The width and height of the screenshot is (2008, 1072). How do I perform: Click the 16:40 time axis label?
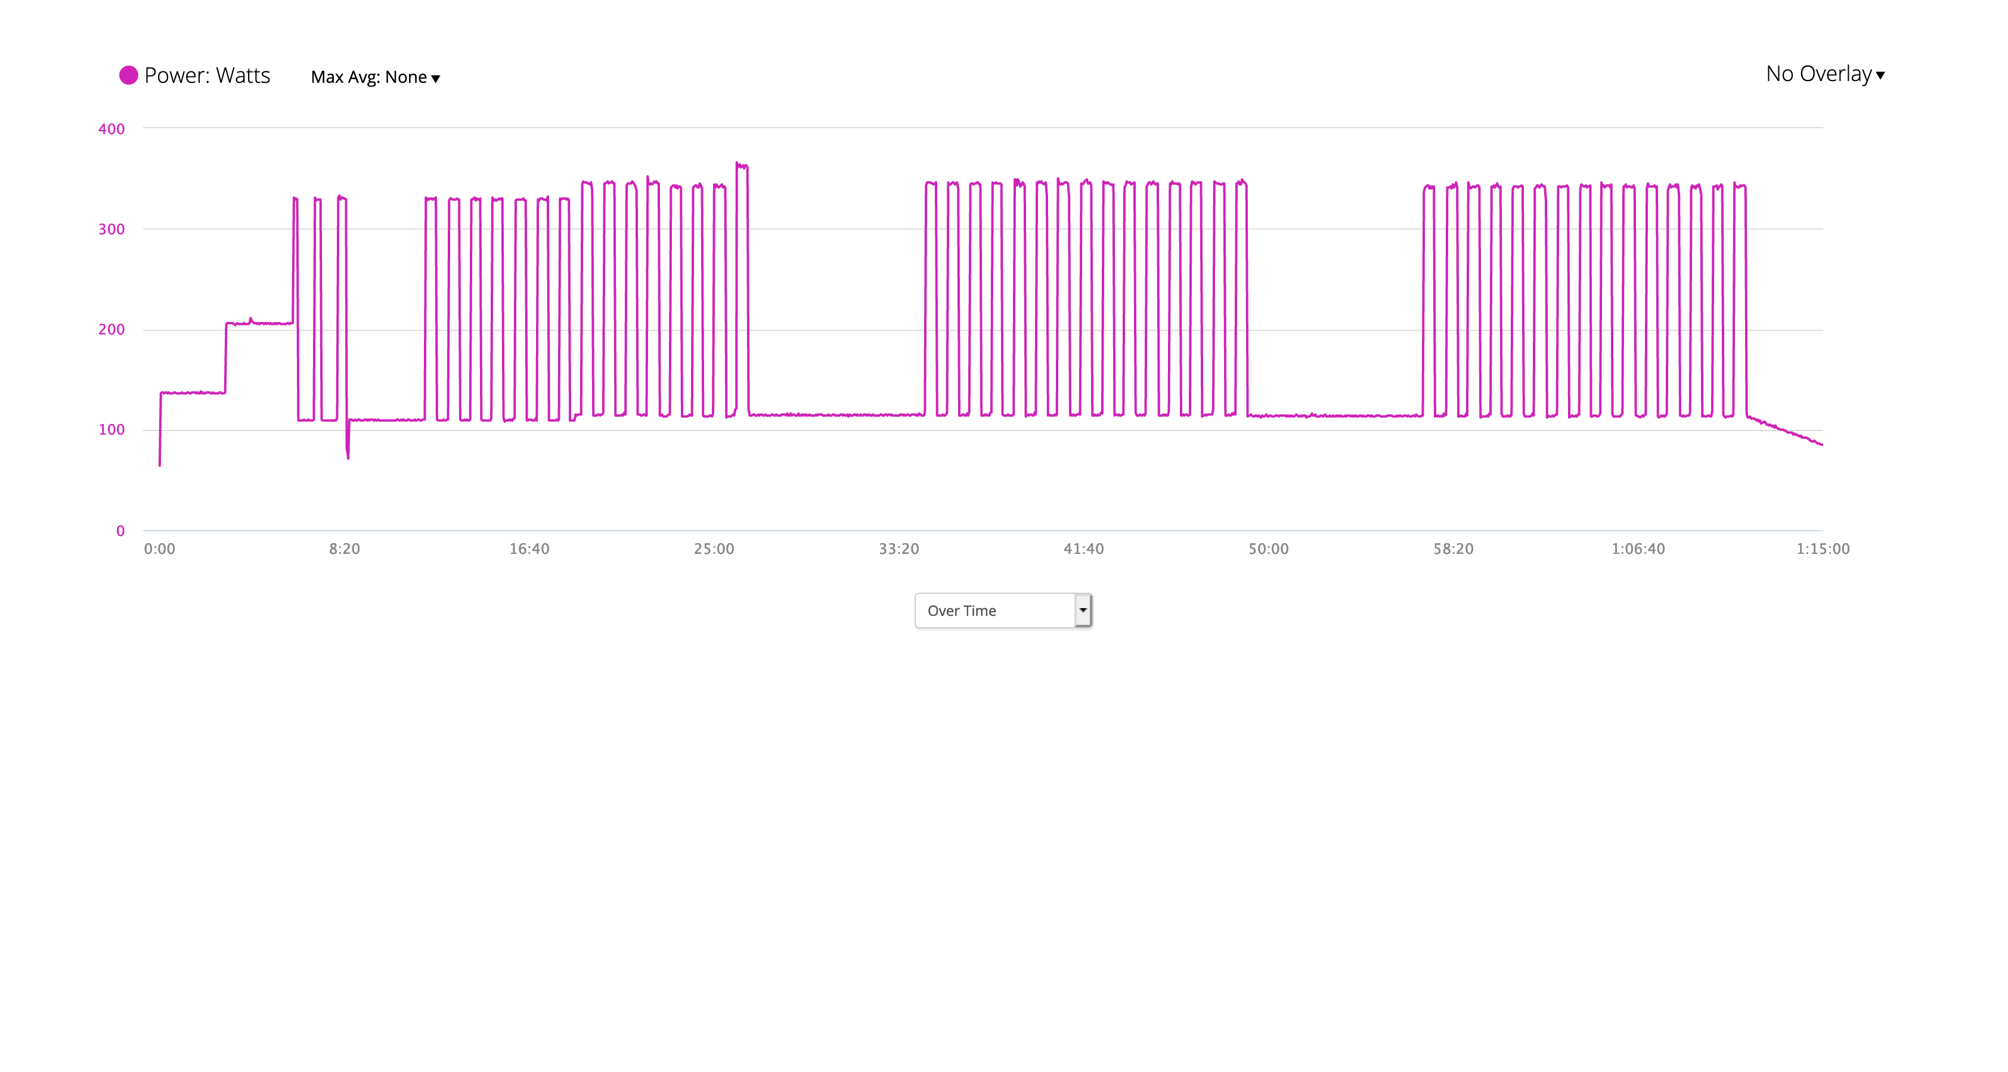coord(529,549)
